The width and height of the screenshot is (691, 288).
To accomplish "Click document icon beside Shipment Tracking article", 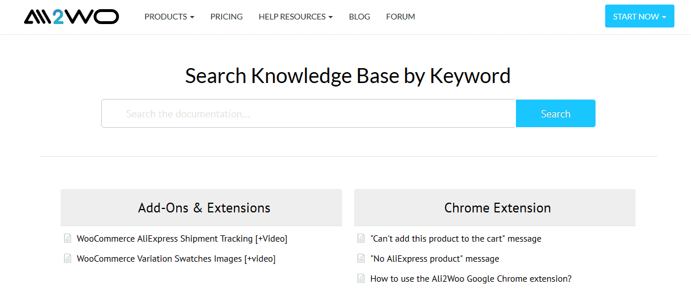I will coord(67,238).
